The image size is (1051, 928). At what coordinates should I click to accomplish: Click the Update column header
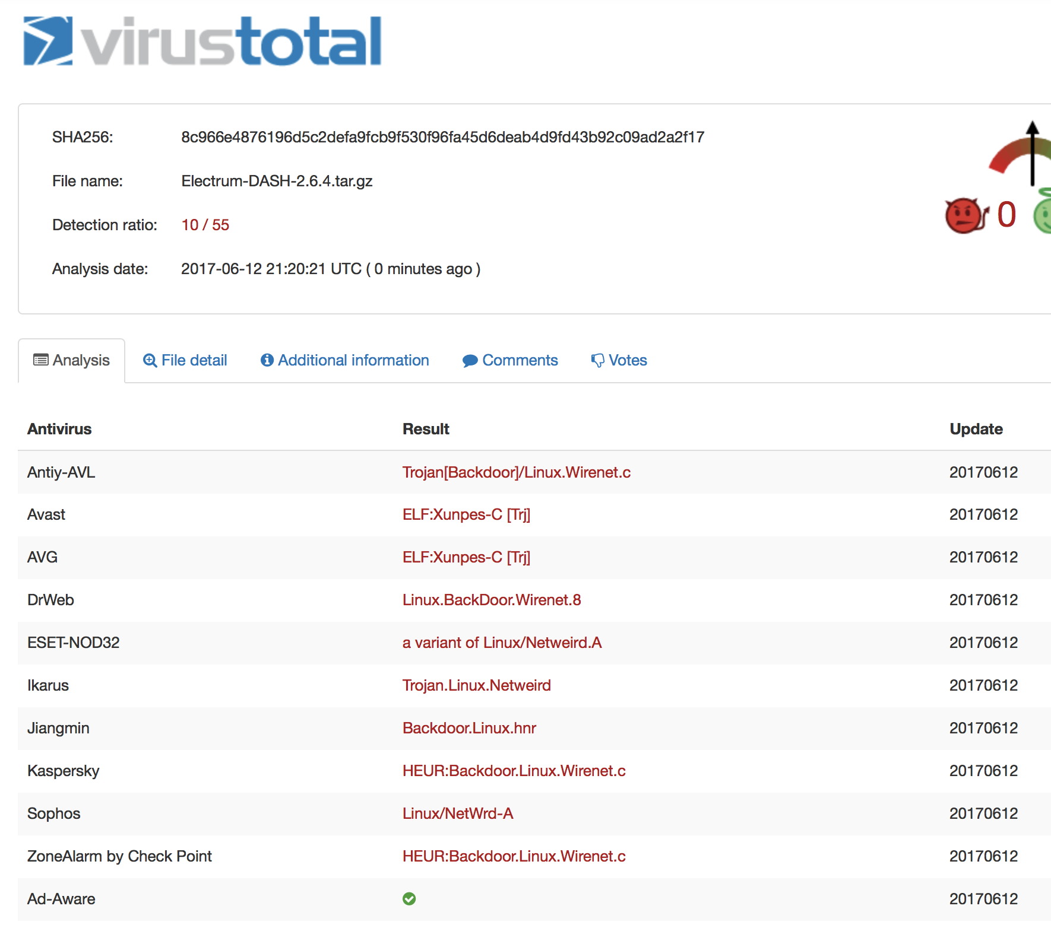coord(976,429)
